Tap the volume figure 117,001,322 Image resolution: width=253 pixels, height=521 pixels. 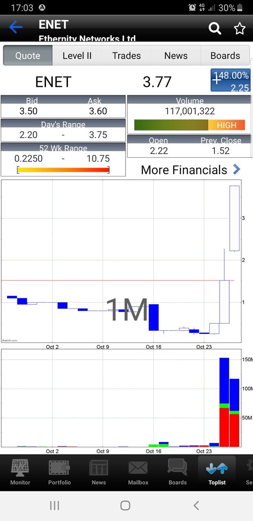190,111
